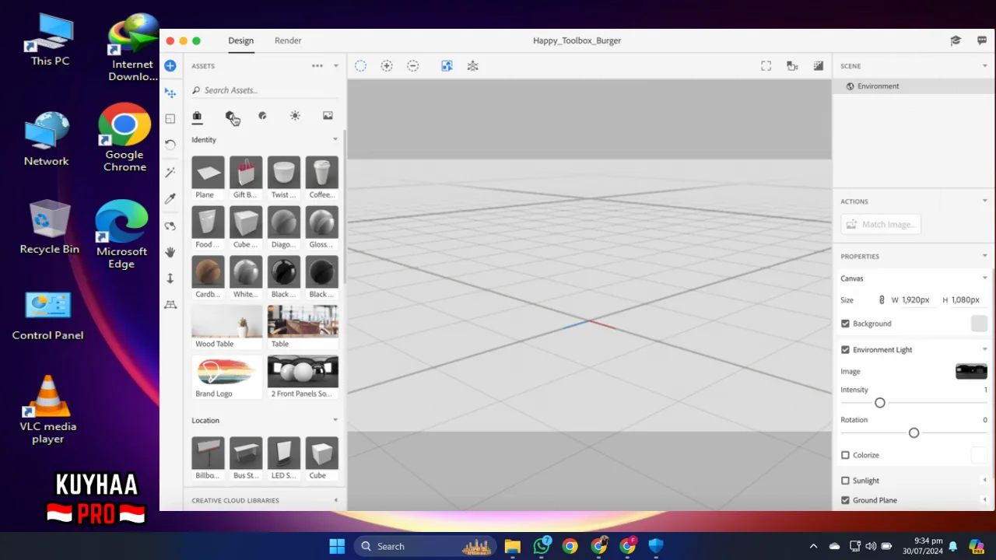Select the Sampler eyedropper tool
Viewport: 996px width, 560px height.
tap(170, 198)
